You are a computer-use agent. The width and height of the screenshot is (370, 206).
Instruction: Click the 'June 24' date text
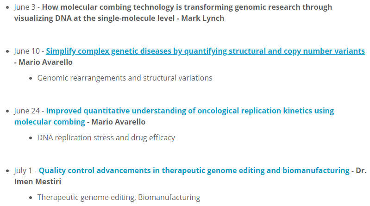point(27,111)
